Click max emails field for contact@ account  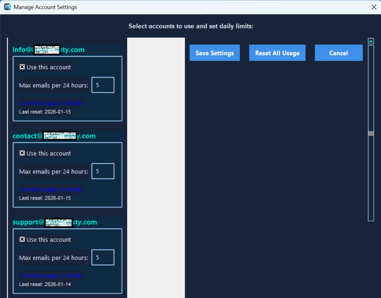[103, 171]
